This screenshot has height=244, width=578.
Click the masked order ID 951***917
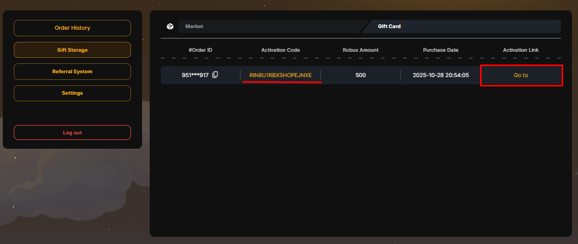point(195,75)
